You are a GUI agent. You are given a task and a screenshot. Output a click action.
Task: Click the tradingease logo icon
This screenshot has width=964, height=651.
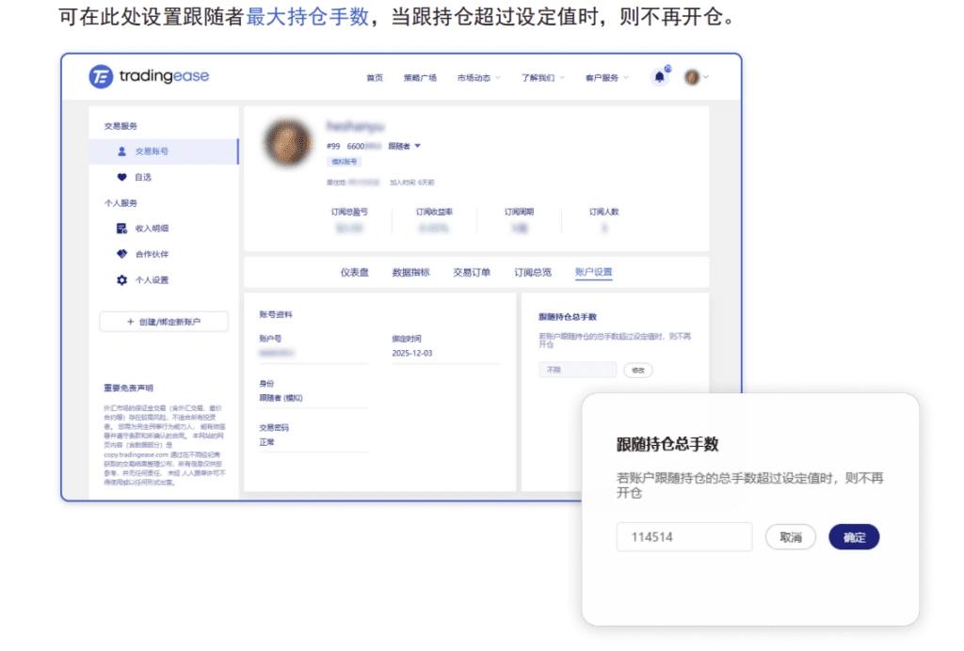click(x=101, y=77)
